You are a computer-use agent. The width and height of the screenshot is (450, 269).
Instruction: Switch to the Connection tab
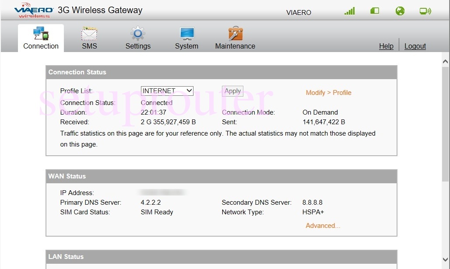pos(41,38)
